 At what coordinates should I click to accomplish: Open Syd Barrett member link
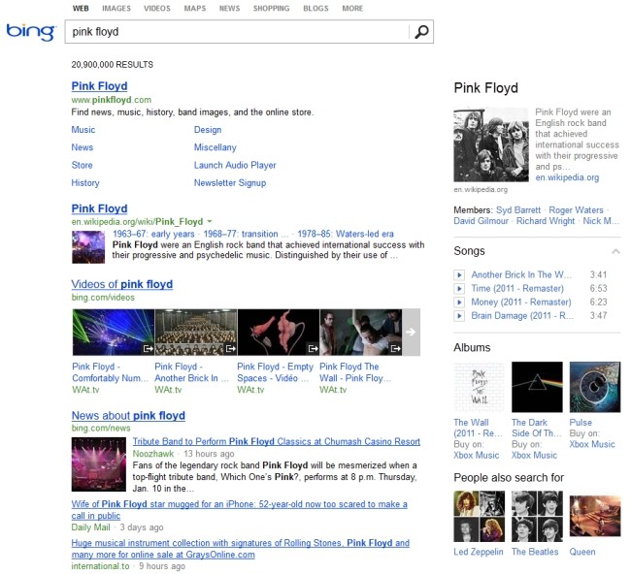point(517,208)
